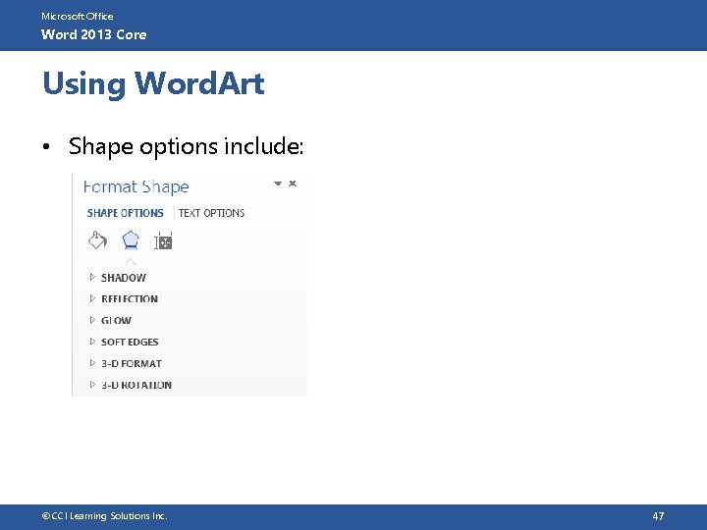Image resolution: width=707 pixels, height=530 pixels.
Task: Expand the 3-D Format section triangle
Action: 92,363
